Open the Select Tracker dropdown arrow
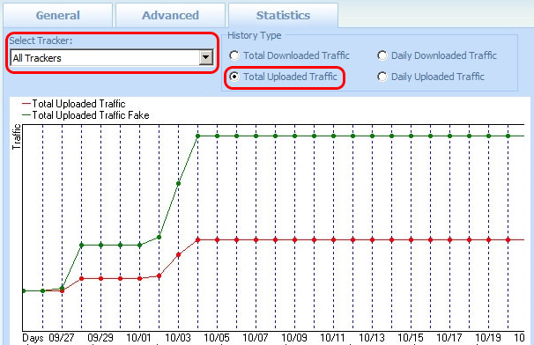534x345 pixels. 205,57
